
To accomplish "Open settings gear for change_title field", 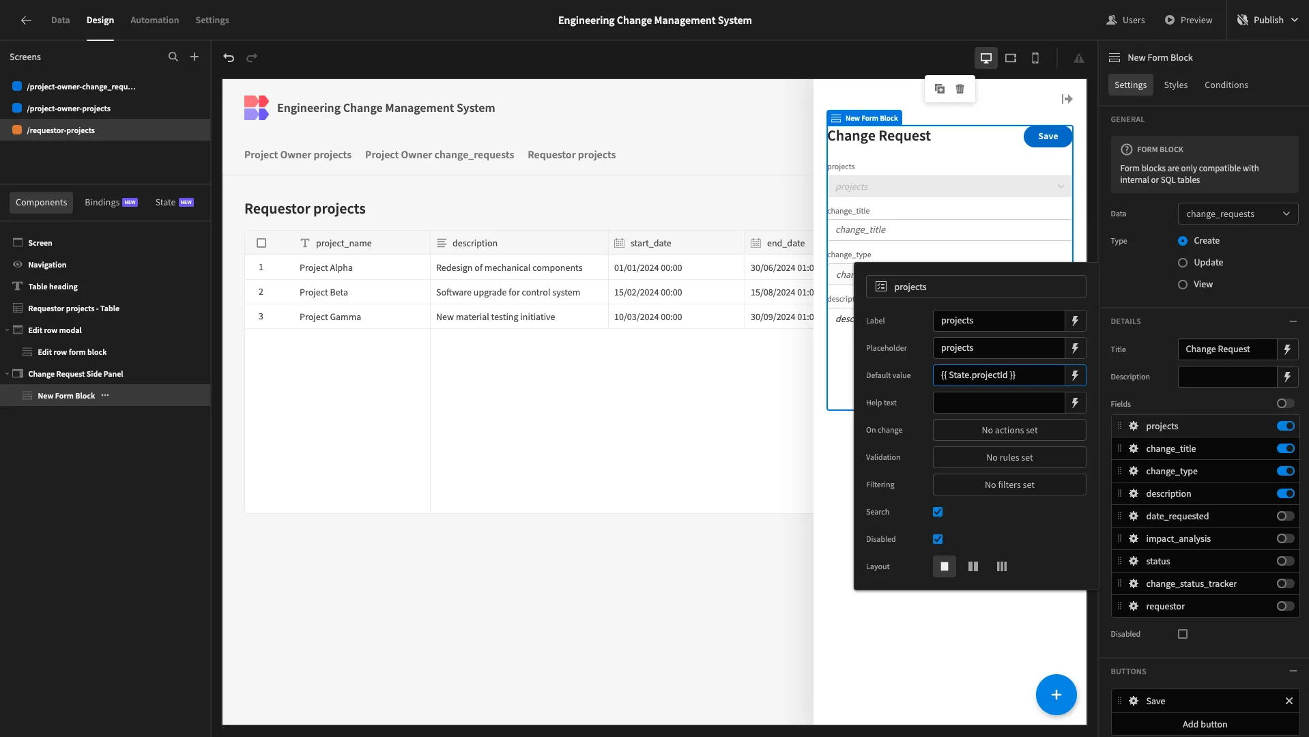I will click(x=1134, y=448).
